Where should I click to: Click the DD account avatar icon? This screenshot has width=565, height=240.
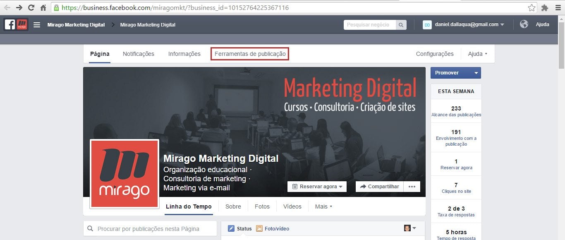(x=427, y=25)
